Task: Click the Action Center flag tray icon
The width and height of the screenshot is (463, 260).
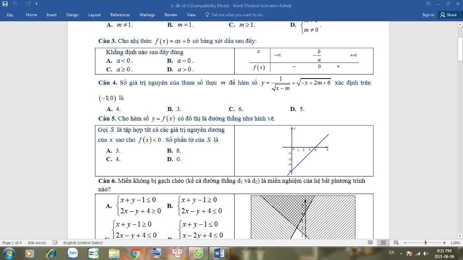Action: coord(409,254)
